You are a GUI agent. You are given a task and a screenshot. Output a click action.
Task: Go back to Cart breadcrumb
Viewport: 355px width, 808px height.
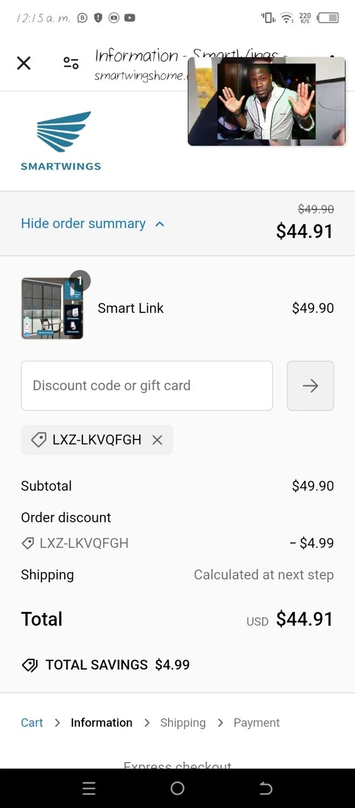(32, 723)
